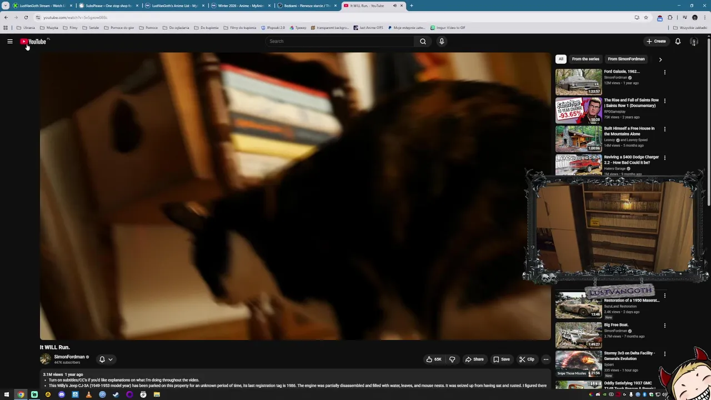Viewport: 711px width, 400px height.
Task: Open options for Big Free Boat video
Action: [x=664, y=325]
